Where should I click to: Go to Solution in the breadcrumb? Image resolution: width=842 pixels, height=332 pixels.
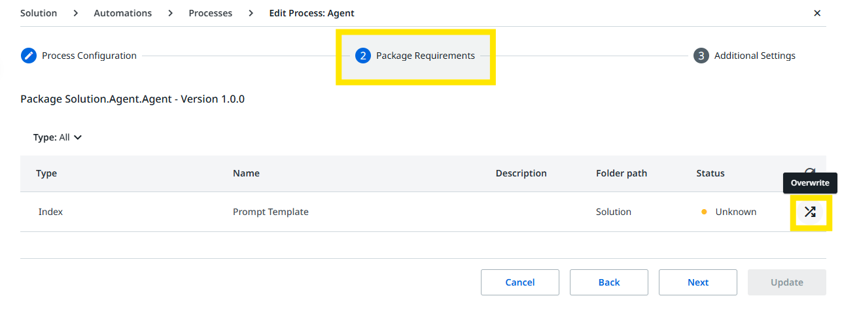(39, 13)
